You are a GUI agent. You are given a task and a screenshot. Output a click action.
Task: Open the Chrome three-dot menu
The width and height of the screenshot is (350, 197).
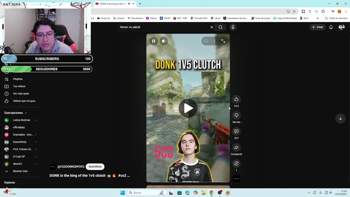pos(346,11)
